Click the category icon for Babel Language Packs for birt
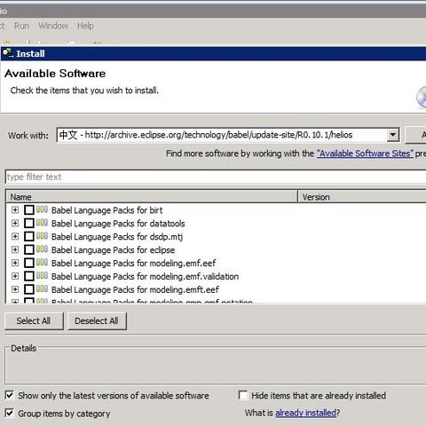 [x=42, y=209]
